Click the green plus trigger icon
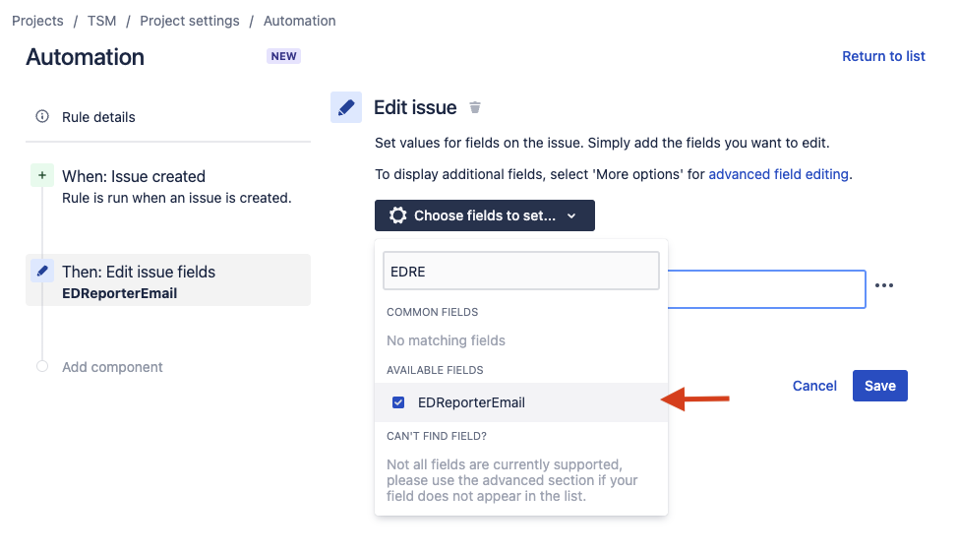The width and height of the screenshot is (958, 552). pos(42,176)
